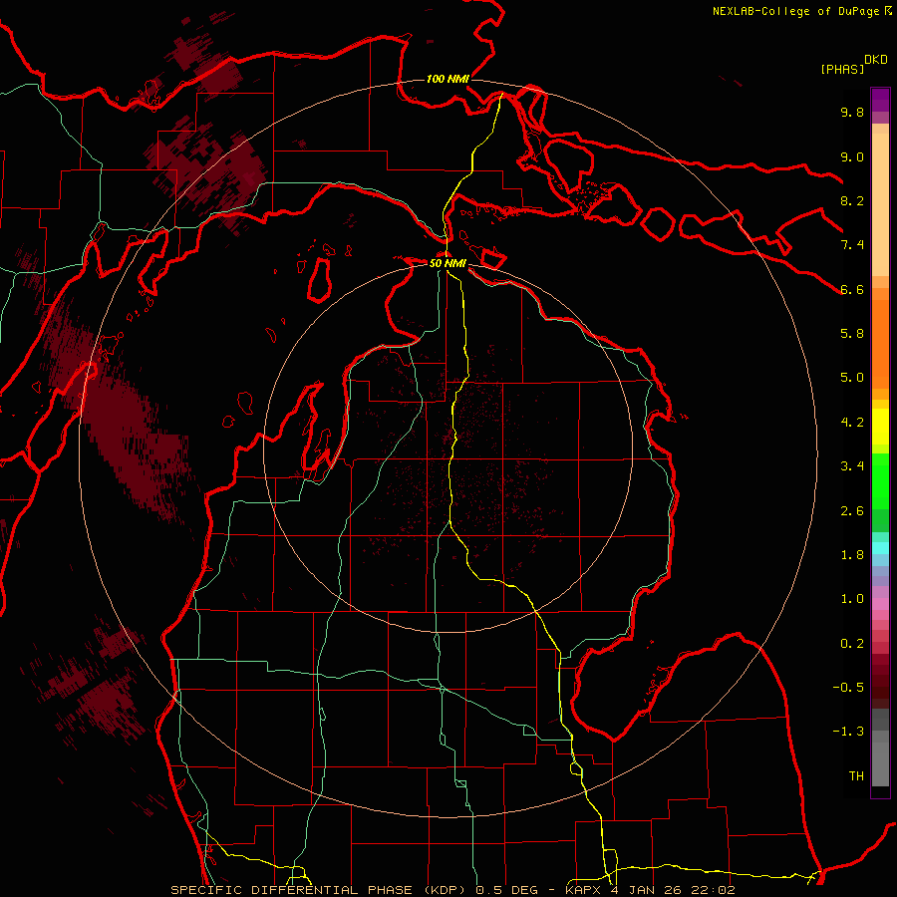Click the cyan segment of the color bar
This screenshot has width=897, height=897.
pyautogui.click(x=880, y=548)
